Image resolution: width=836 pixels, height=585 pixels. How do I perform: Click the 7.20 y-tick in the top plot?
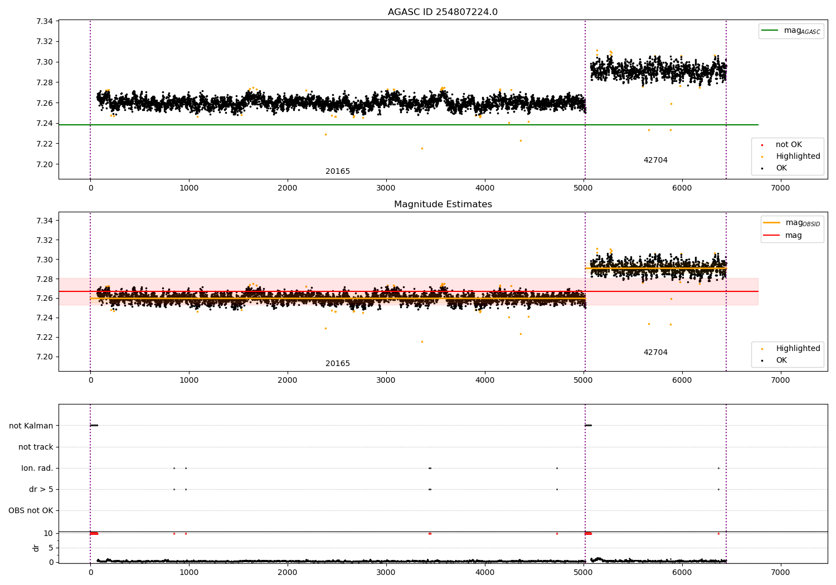tap(45, 164)
